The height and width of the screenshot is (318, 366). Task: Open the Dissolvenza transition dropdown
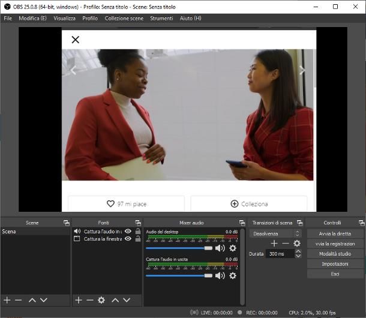pyautogui.click(x=275, y=233)
